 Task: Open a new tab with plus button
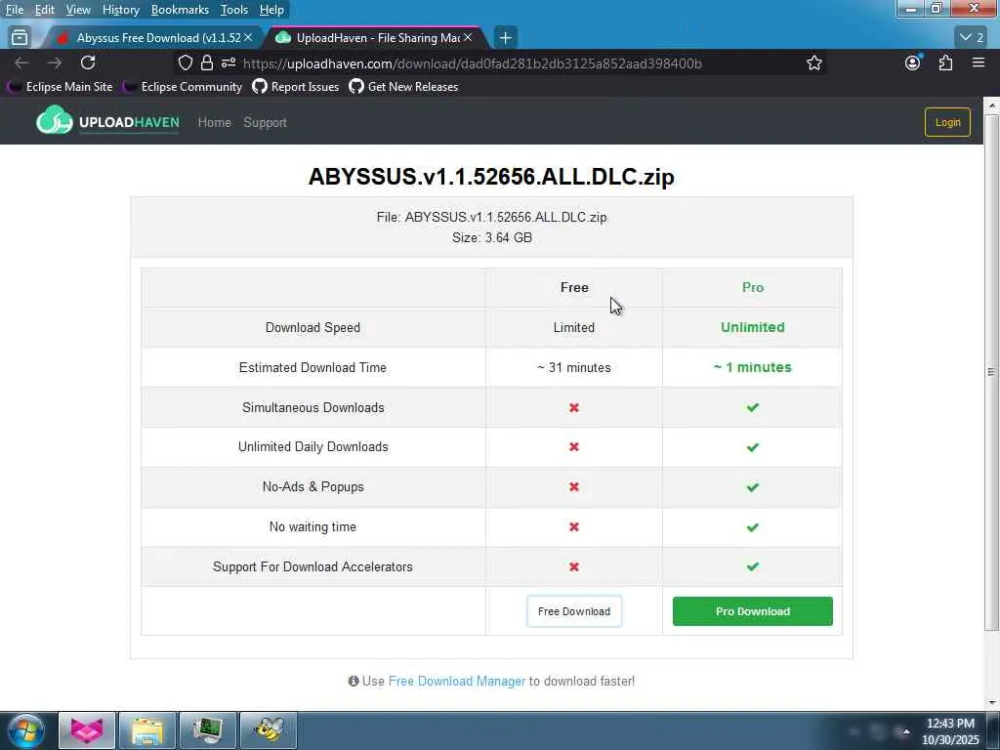[x=505, y=38]
